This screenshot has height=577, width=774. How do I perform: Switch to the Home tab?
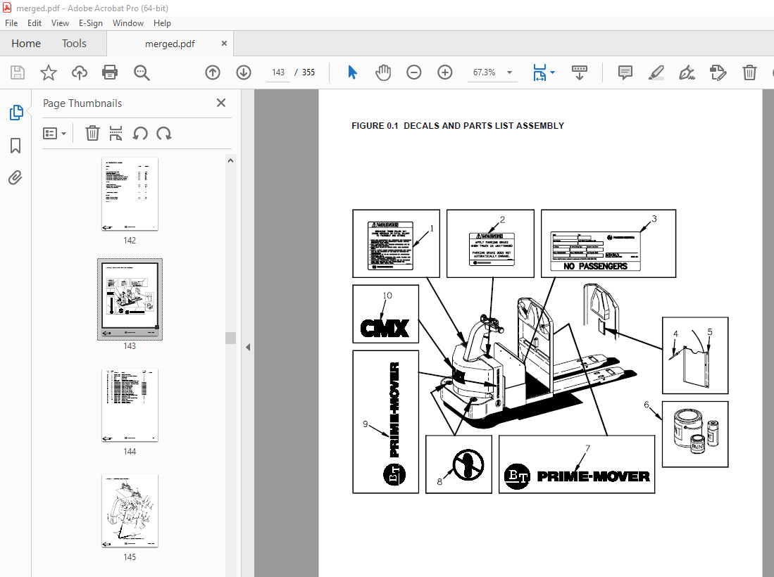click(x=26, y=44)
